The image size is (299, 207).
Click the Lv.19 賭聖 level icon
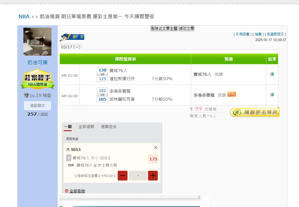(x=26, y=95)
